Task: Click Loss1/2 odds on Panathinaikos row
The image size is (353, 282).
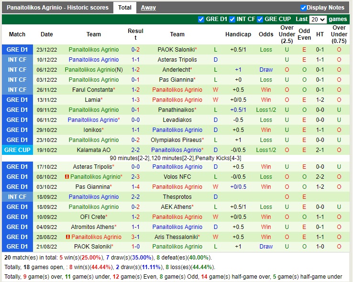Action: pyautogui.click(x=266, y=110)
